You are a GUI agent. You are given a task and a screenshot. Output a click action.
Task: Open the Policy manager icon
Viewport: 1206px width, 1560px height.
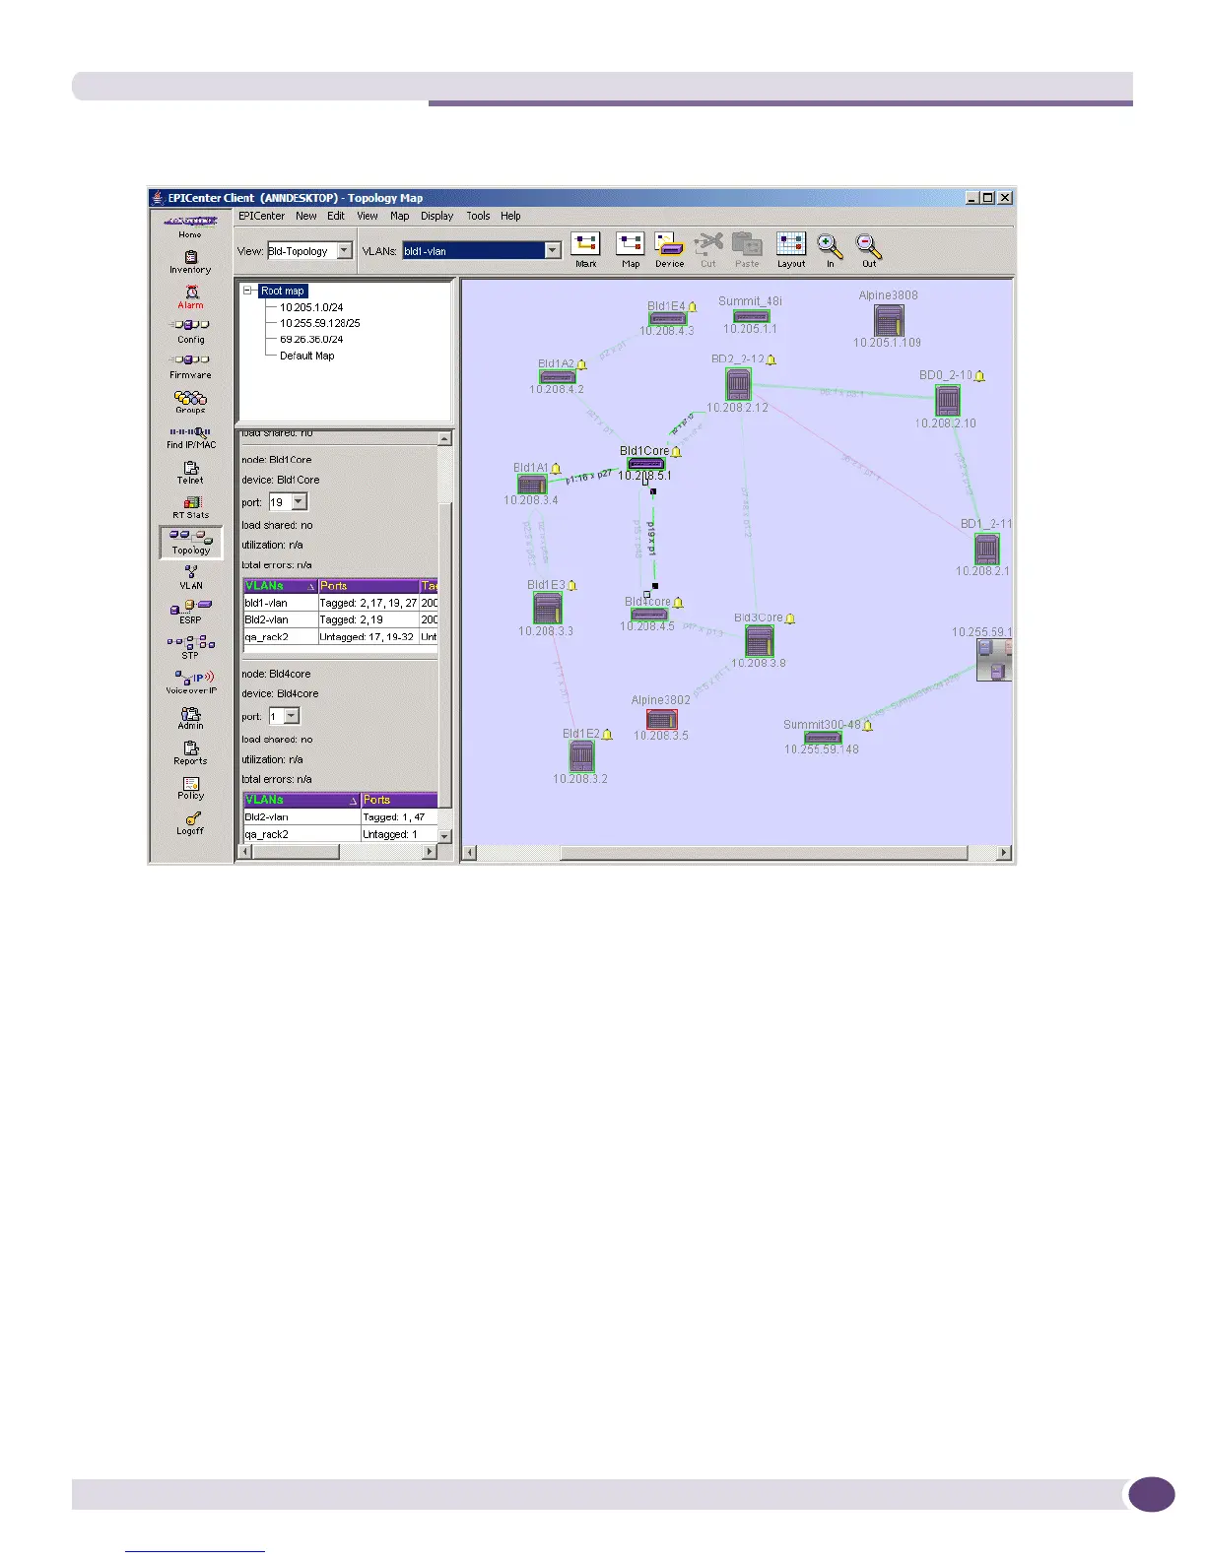190,788
